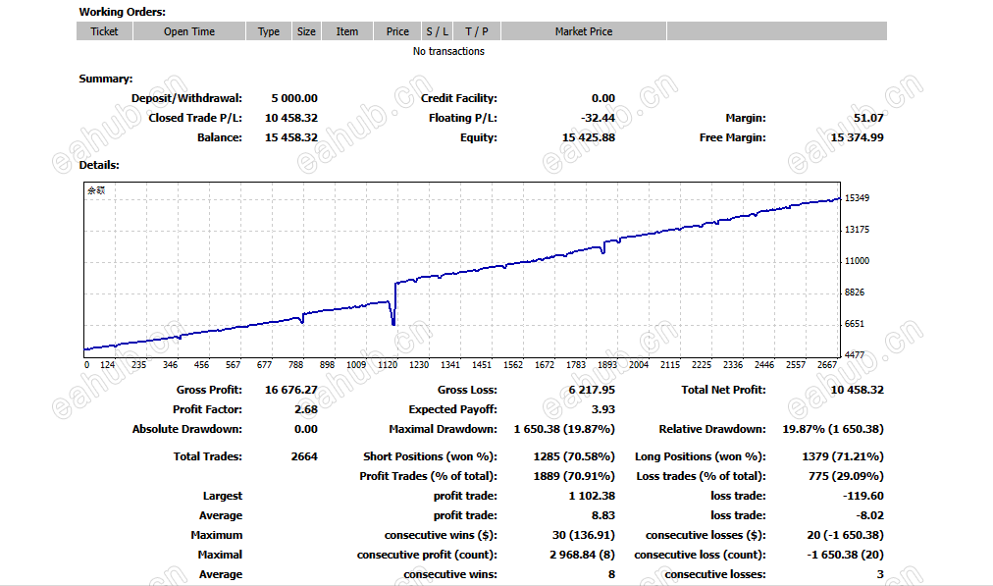
Task: Click the S / L column header
Action: coord(438,31)
